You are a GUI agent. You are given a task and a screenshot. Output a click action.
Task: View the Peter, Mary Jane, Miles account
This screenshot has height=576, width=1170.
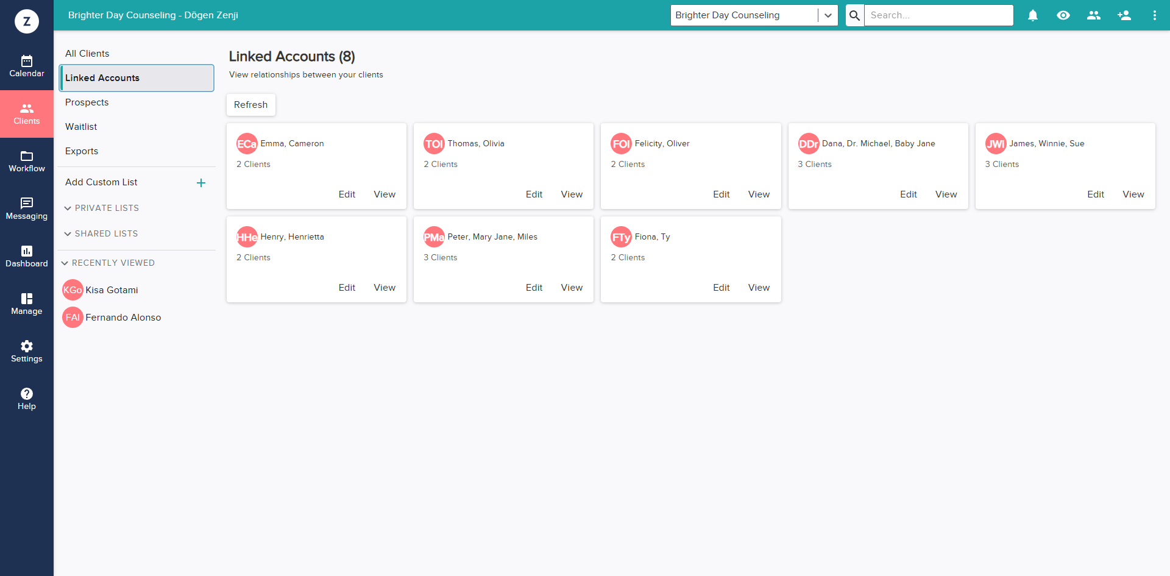tap(572, 288)
